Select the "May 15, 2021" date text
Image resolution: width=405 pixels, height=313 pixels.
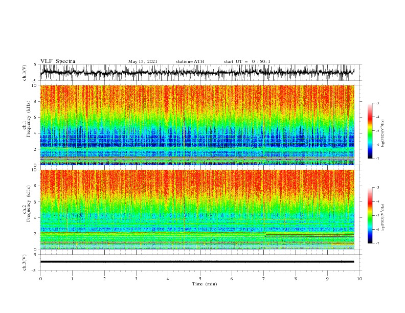point(143,61)
